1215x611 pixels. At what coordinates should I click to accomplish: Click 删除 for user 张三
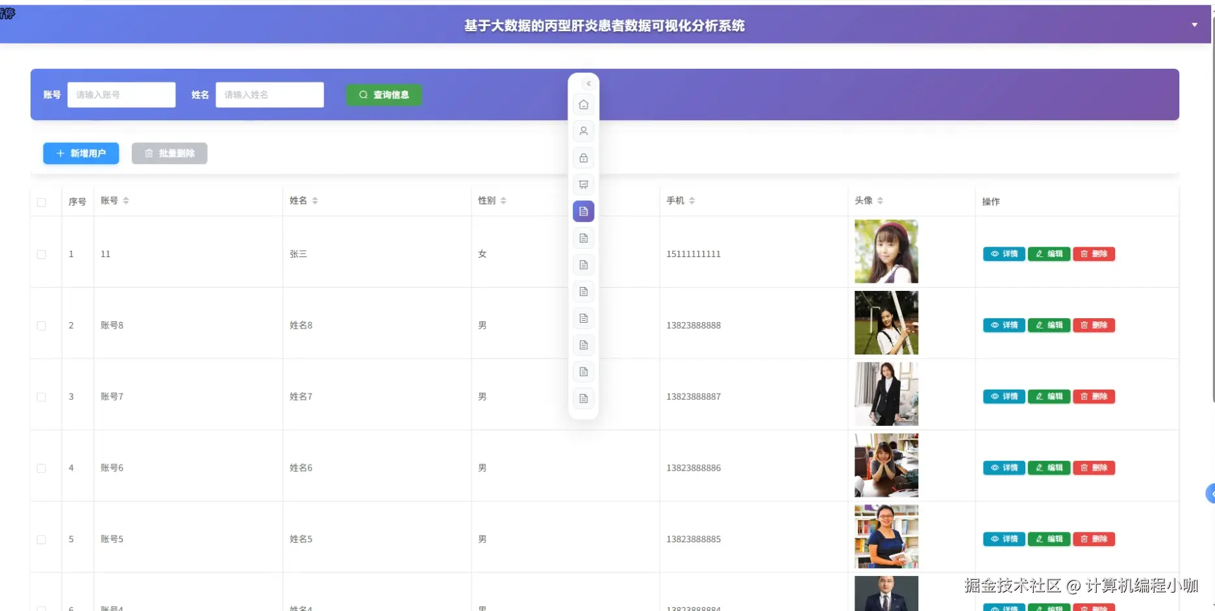coord(1094,254)
